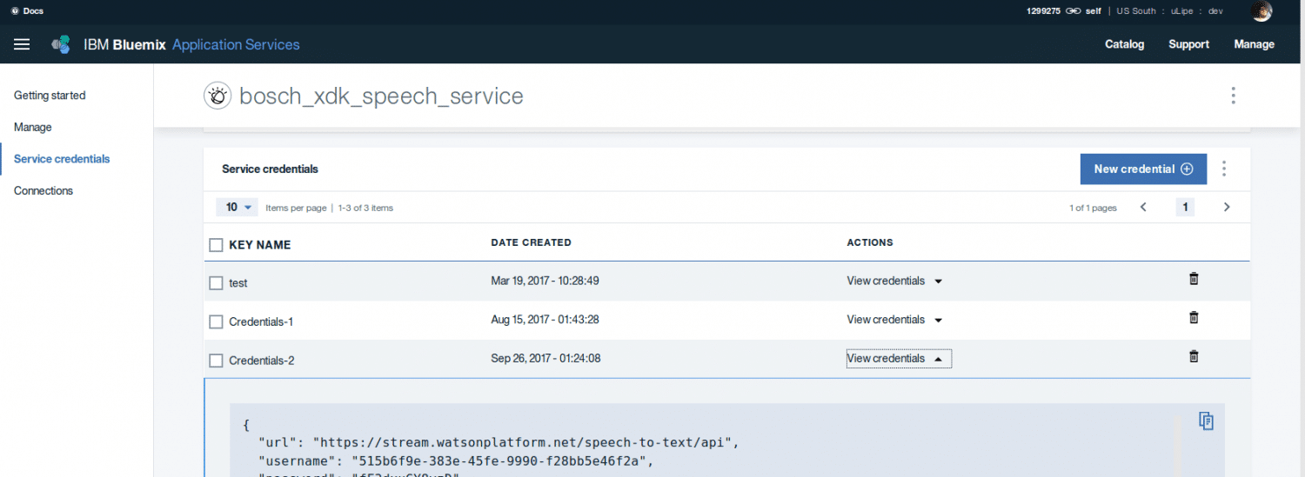Toggle the KEY NAME select-all checkbox
1305x477 pixels.
point(217,245)
